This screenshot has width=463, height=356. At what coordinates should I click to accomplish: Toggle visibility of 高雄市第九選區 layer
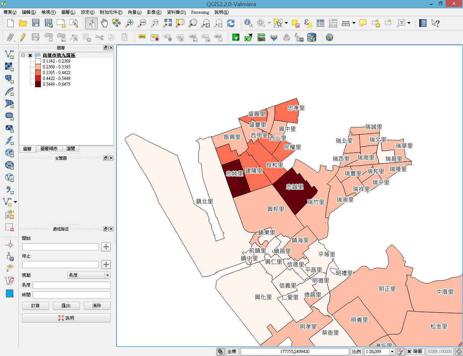[30, 55]
